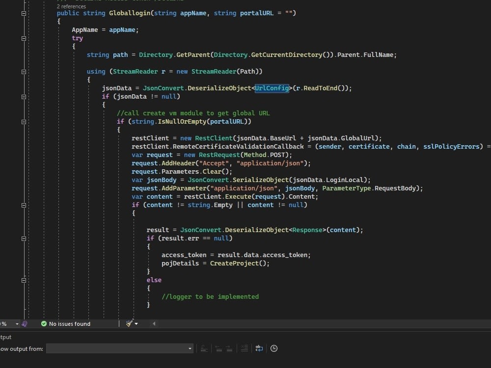Toggle word wrap in the Output window
This screenshot has height=368, width=491.
click(259, 348)
